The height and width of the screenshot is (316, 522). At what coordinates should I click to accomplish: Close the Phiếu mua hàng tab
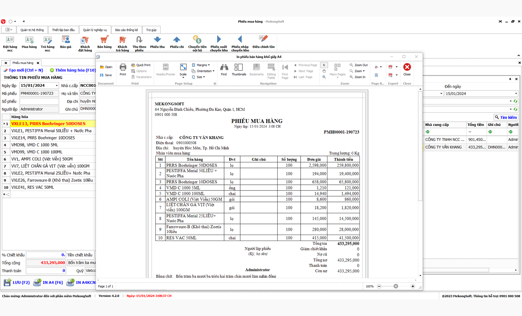pos(38,63)
